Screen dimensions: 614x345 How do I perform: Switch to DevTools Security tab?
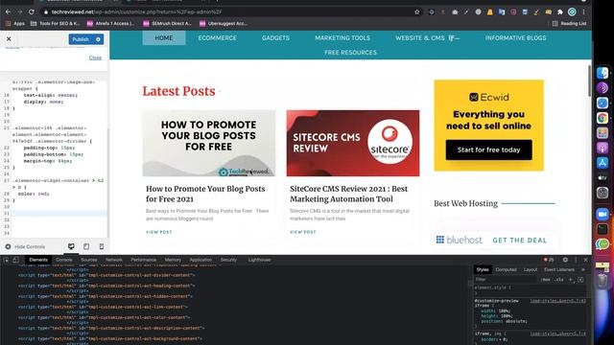[x=228, y=260]
